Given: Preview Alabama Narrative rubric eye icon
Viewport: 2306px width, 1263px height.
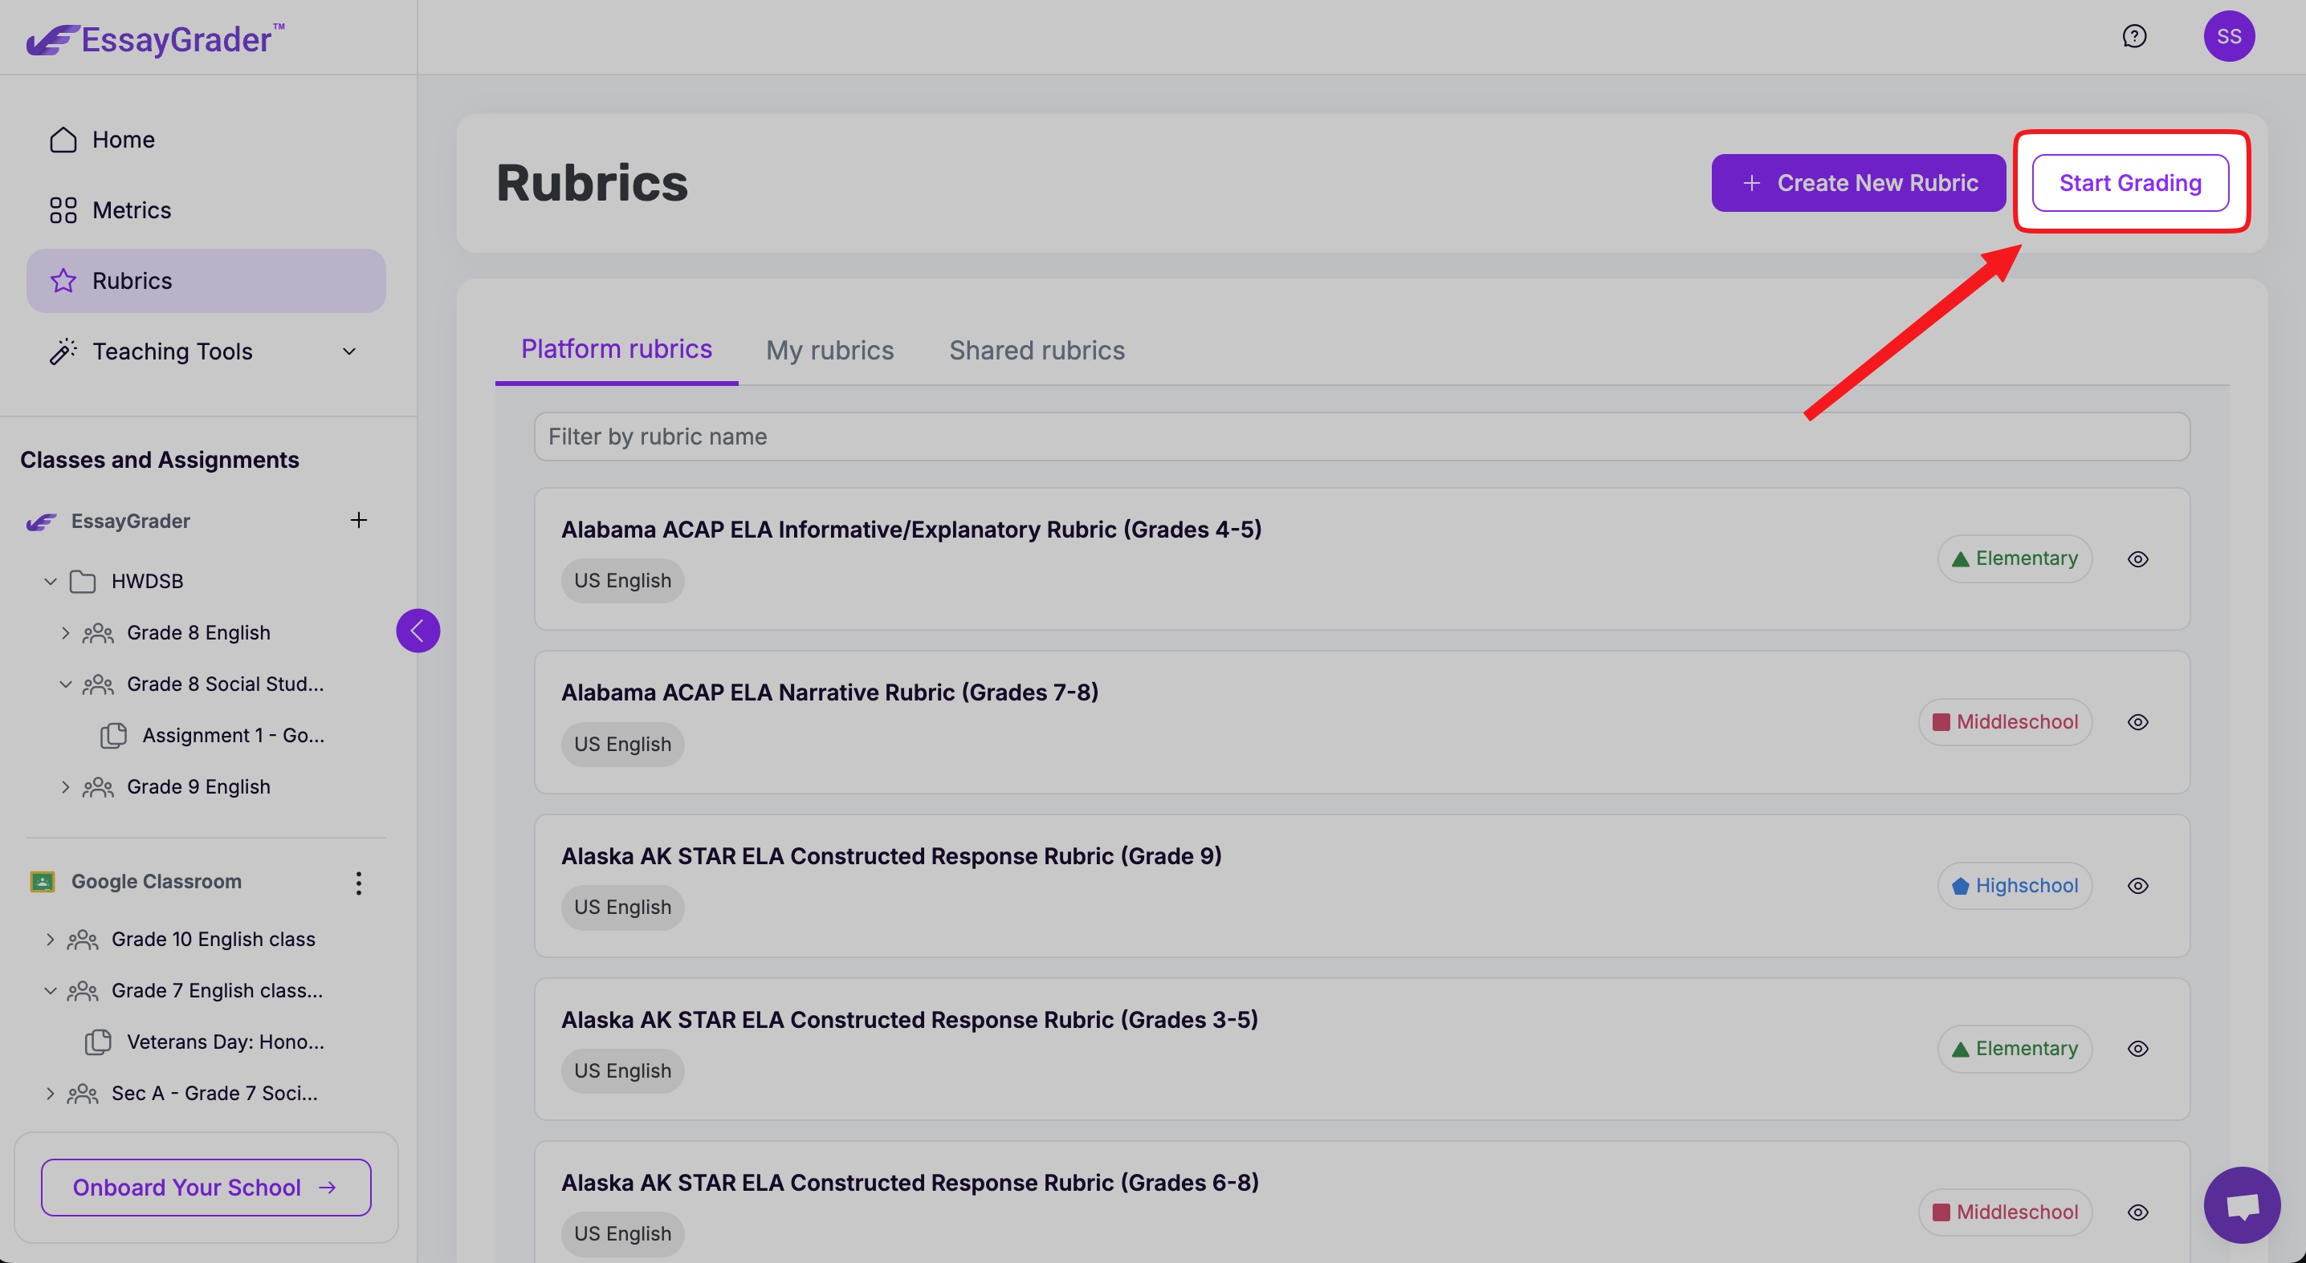Looking at the screenshot, I should click(x=2137, y=722).
